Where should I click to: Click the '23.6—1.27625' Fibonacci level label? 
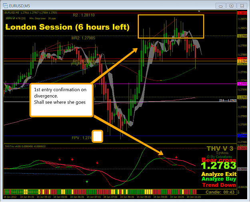coord(228,100)
